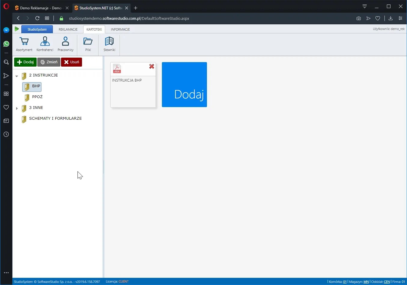The height and width of the screenshot is (285, 407).
Task: Select the PPOŻ folder in the tree
Action: (x=34, y=97)
